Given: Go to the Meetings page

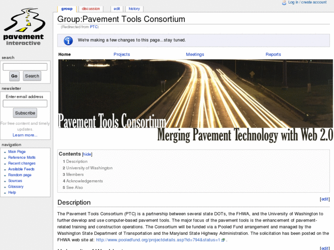Looking at the screenshot, I should (x=195, y=55).
